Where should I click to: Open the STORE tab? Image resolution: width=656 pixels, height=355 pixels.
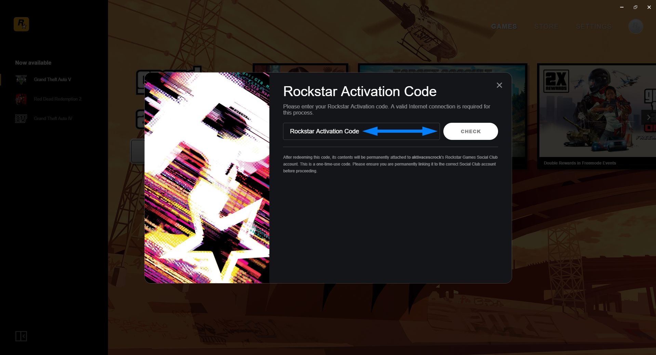click(546, 26)
